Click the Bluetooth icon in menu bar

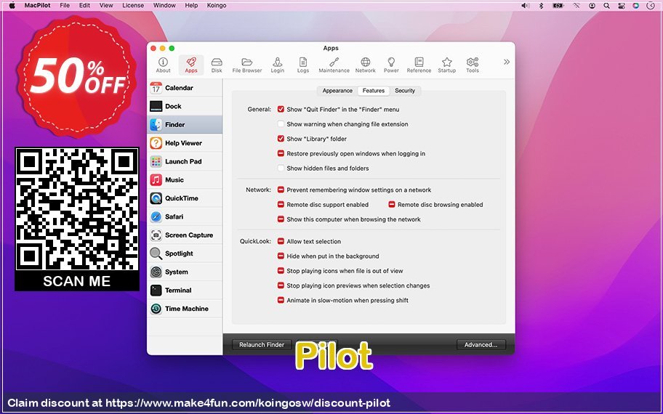tap(541, 6)
